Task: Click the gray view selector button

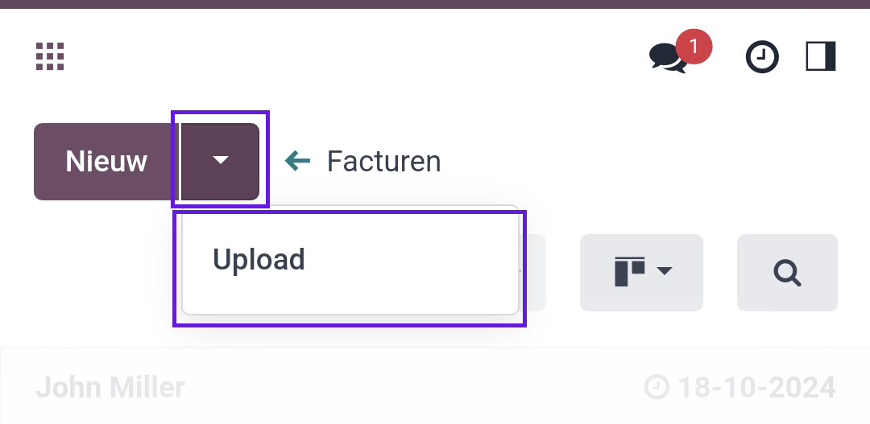Action: pyautogui.click(x=641, y=273)
